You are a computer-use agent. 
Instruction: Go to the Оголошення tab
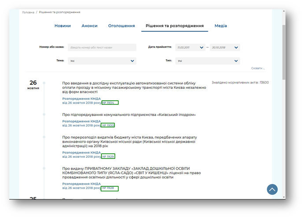pos(122,26)
